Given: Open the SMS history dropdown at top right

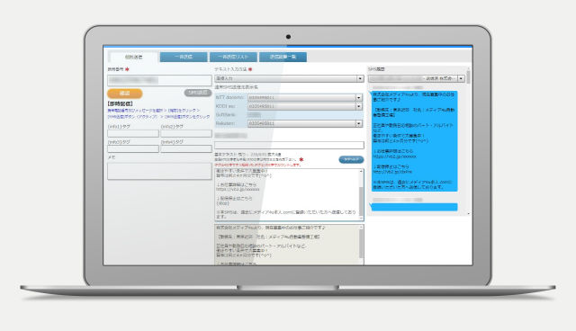Looking at the screenshot, I should click(x=417, y=78).
